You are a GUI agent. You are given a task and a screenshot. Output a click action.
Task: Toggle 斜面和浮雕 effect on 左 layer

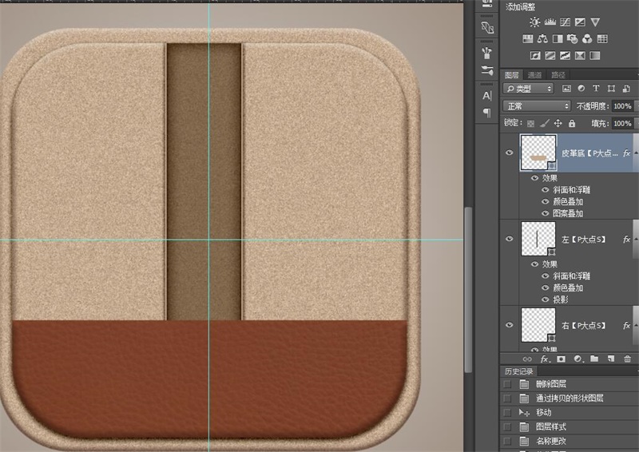point(546,276)
